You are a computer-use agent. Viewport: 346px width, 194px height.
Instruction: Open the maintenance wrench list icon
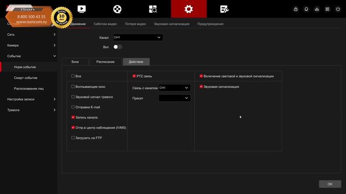click(x=224, y=9)
